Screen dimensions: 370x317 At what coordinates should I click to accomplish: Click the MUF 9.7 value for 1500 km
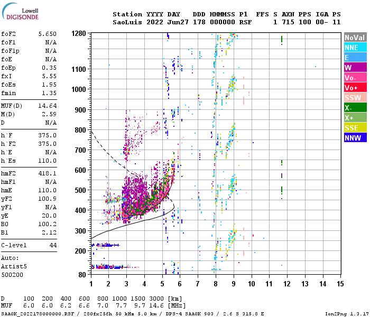tap(140, 306)
